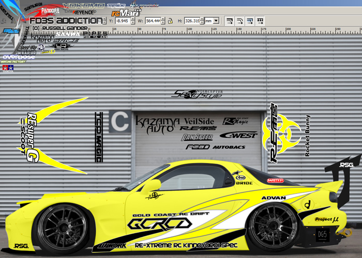The width and height of the screenshot is (362, 258).
Task: Click the Y position field showing -8.945
Action: pyautogui.click(x=123, y=21)
